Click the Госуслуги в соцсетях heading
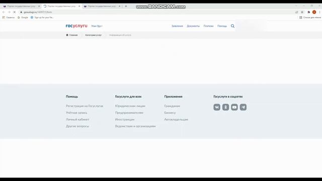This screenshot has height=181, width=322. coord(228,97)
